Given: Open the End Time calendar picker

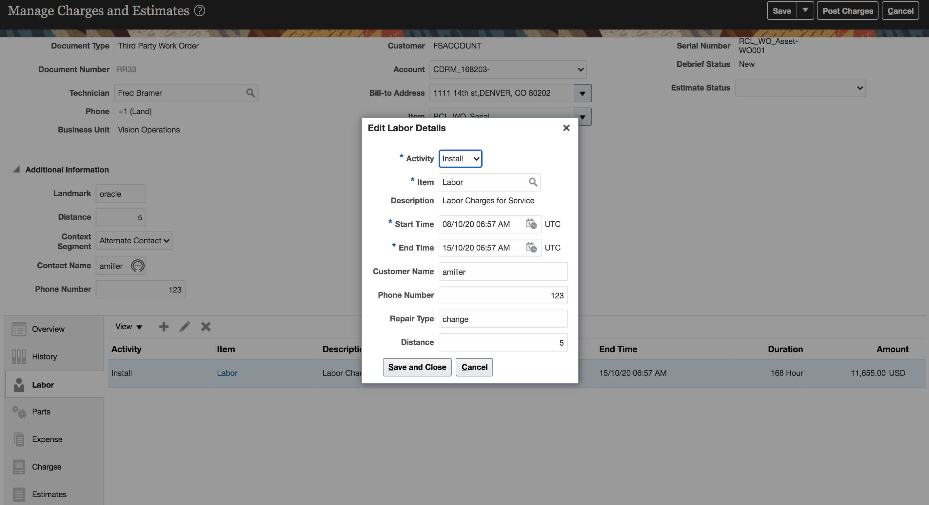Looking at the screenshot, I should pyautogui.click(x=531, y=248).
